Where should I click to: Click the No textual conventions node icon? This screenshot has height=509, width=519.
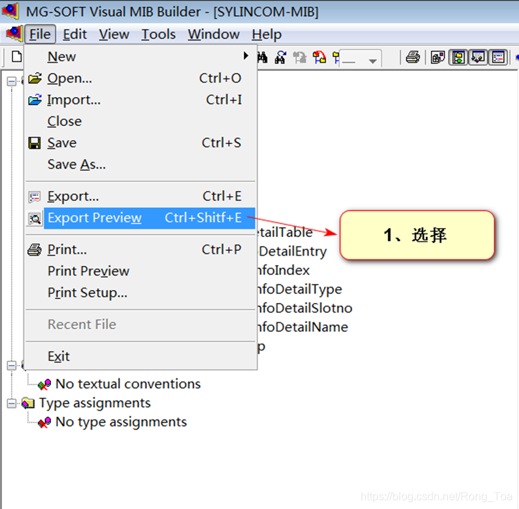pos(44,384)
